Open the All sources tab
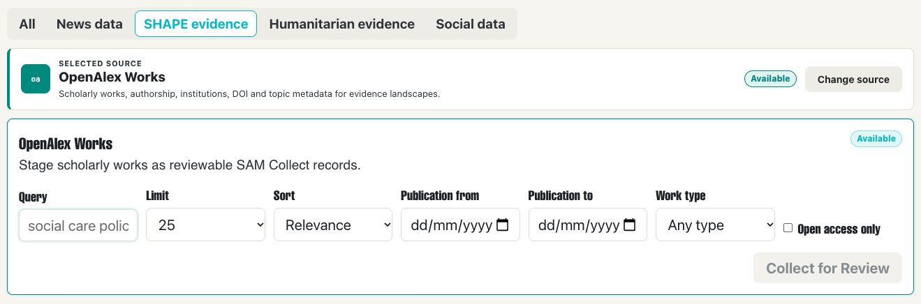This screenshot has height=304, width=921. pyautogui.click(x=27, y=24)
